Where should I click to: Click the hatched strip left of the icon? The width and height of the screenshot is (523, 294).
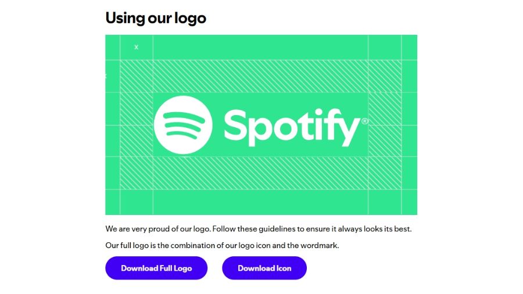(137, 125)
